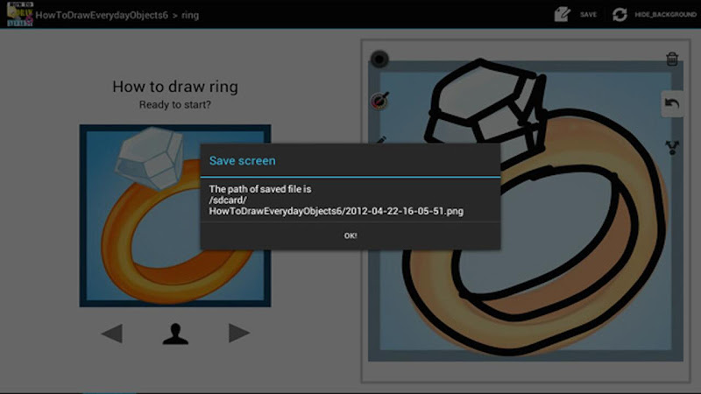Image resolution: width=701 pixels, height=394 pixels.
Task: Go to the previous drawing step arrow
Action: click(112, 334)
